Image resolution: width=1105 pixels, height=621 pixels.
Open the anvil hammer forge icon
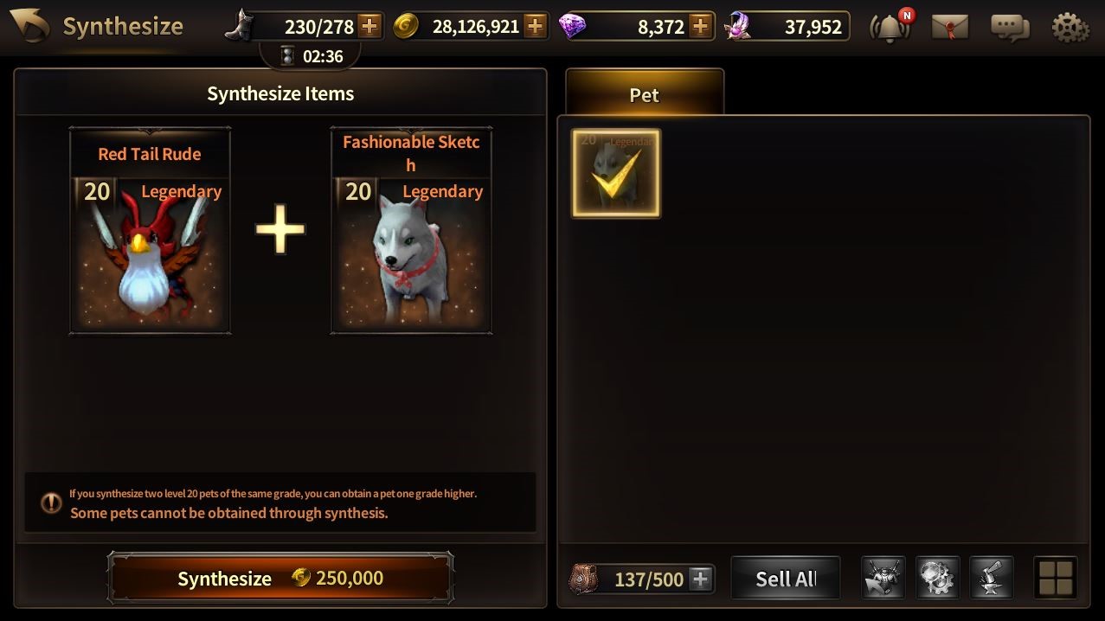(x=992, y=578)
